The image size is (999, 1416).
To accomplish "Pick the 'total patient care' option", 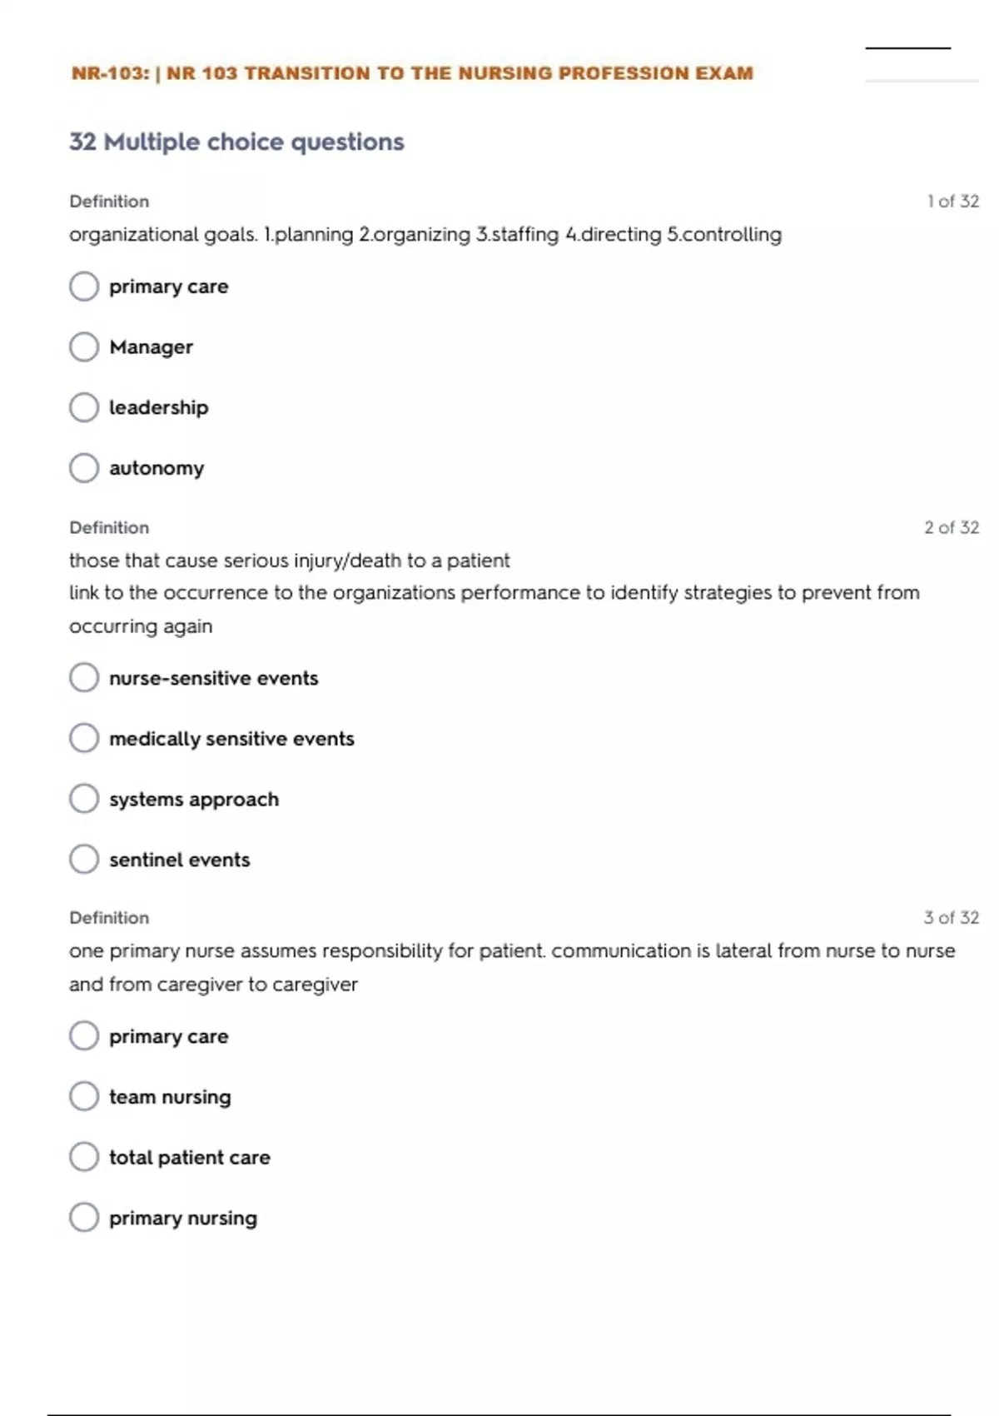I will point(84,1157).
